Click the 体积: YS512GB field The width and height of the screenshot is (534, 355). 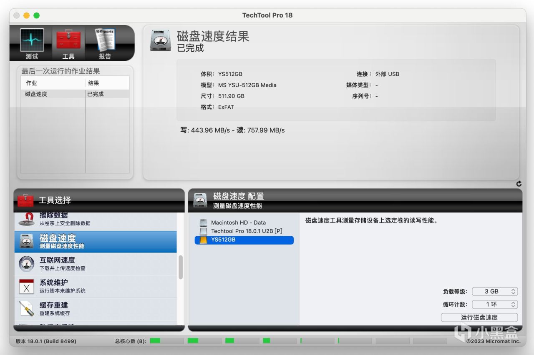[x=222, y=74]
